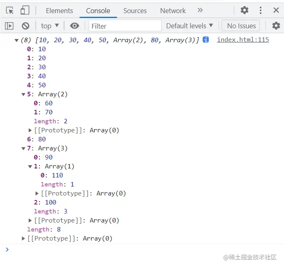Activate the inspect element picker icon
The width and height of the screenshot is (284, 268).
(x=9, y=11)
